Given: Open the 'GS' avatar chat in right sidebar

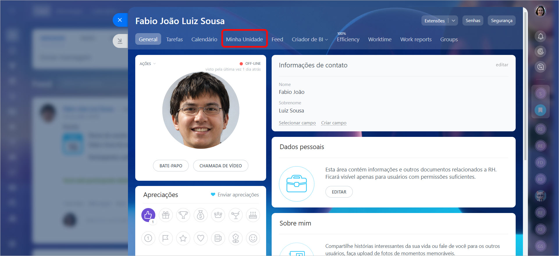Looking at the screenshot, I should [x=540, y=246].
